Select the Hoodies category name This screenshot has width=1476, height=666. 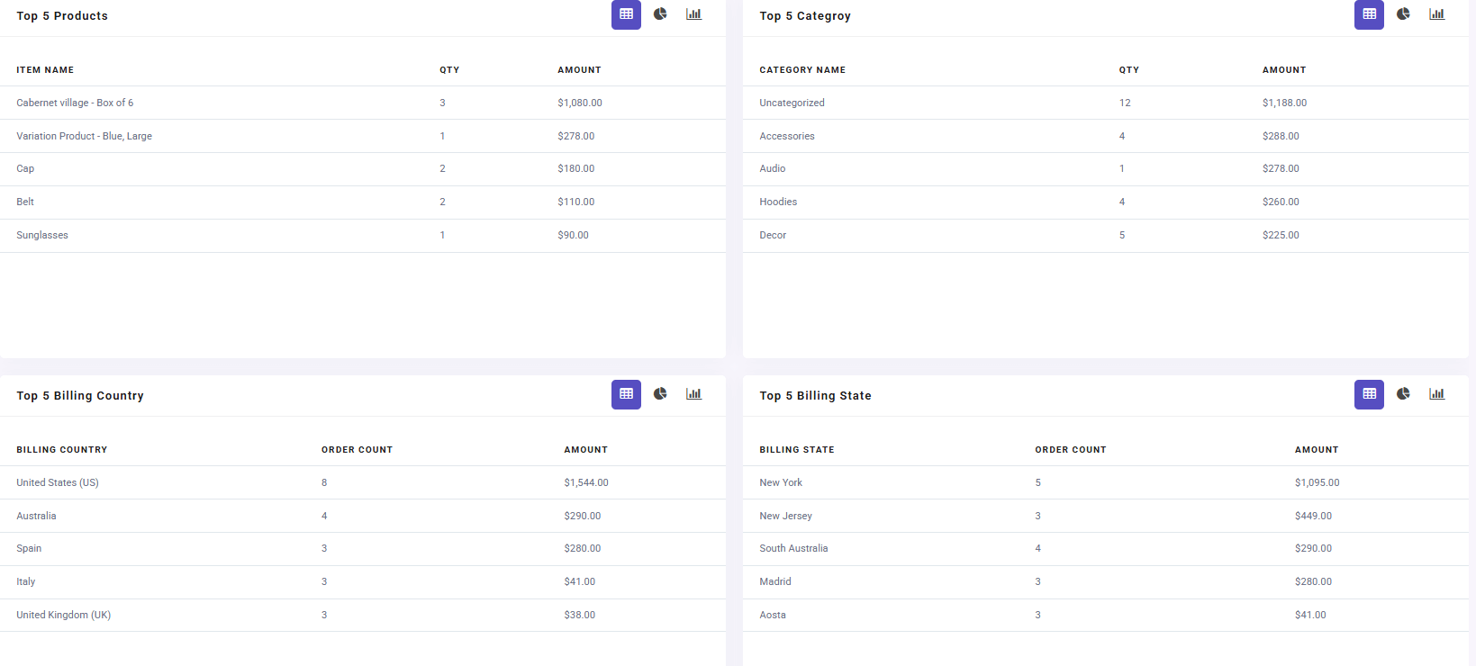point(778,202)
